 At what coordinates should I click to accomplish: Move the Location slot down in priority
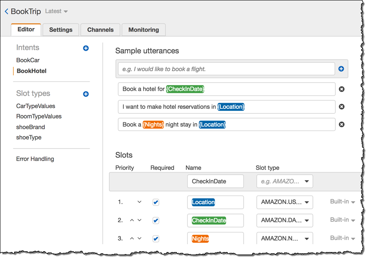click(139, 202)
